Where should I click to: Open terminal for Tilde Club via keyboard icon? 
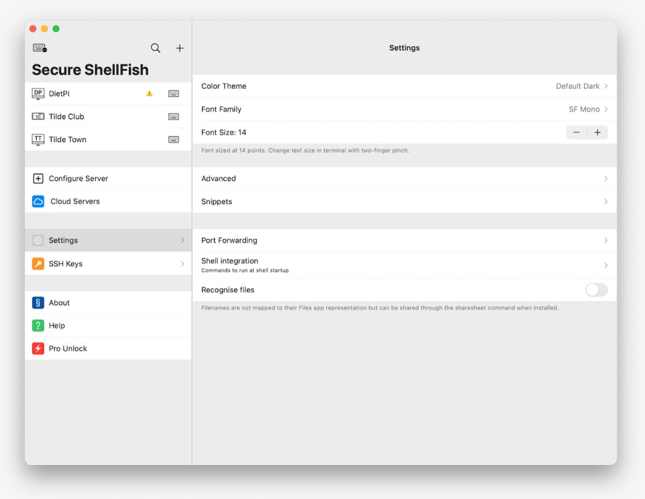[173, 117]
